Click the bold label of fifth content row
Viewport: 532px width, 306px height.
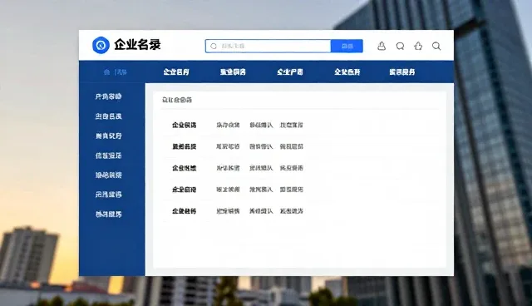[184, 211]
